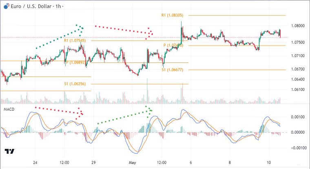Click the May label on time axis
310x169 pixels.
[132, 162]
